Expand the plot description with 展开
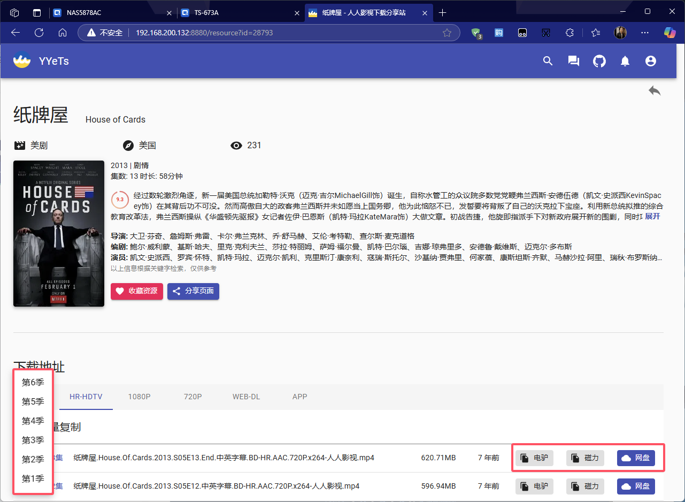Viewport: 685px width, 502px height. coord(652,216)
